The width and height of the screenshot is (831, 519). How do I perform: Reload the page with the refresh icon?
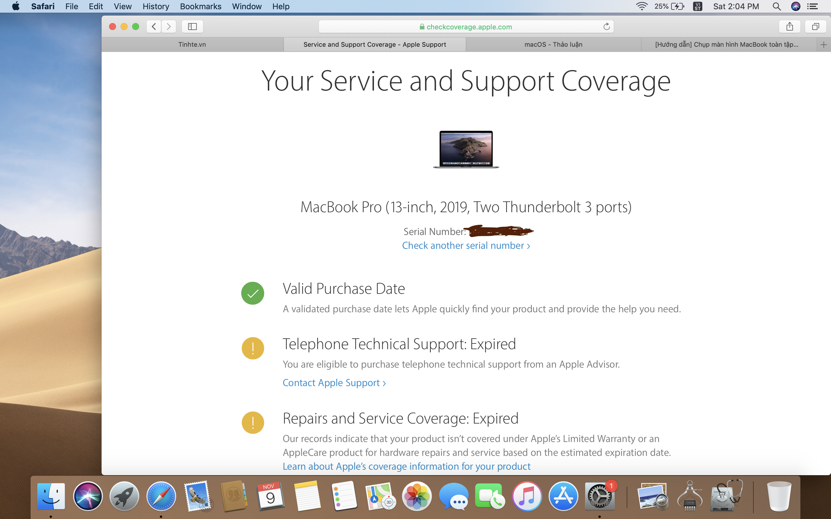[607, 27]
